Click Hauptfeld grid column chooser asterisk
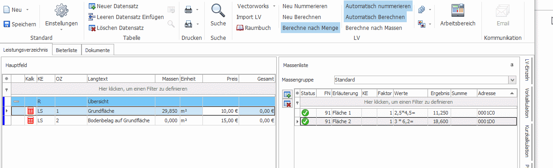Viewport: 553px width, 168px height. (6, 79)
